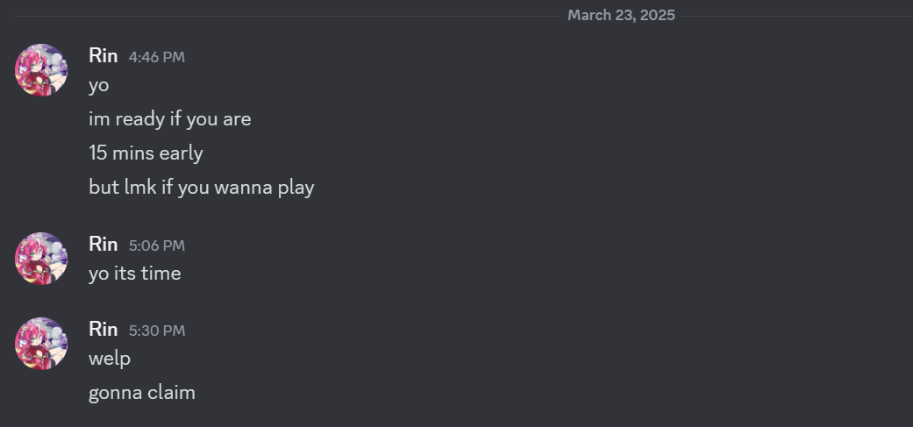
Task: Select the 'yo its time' message
Action: coord(135,274)
